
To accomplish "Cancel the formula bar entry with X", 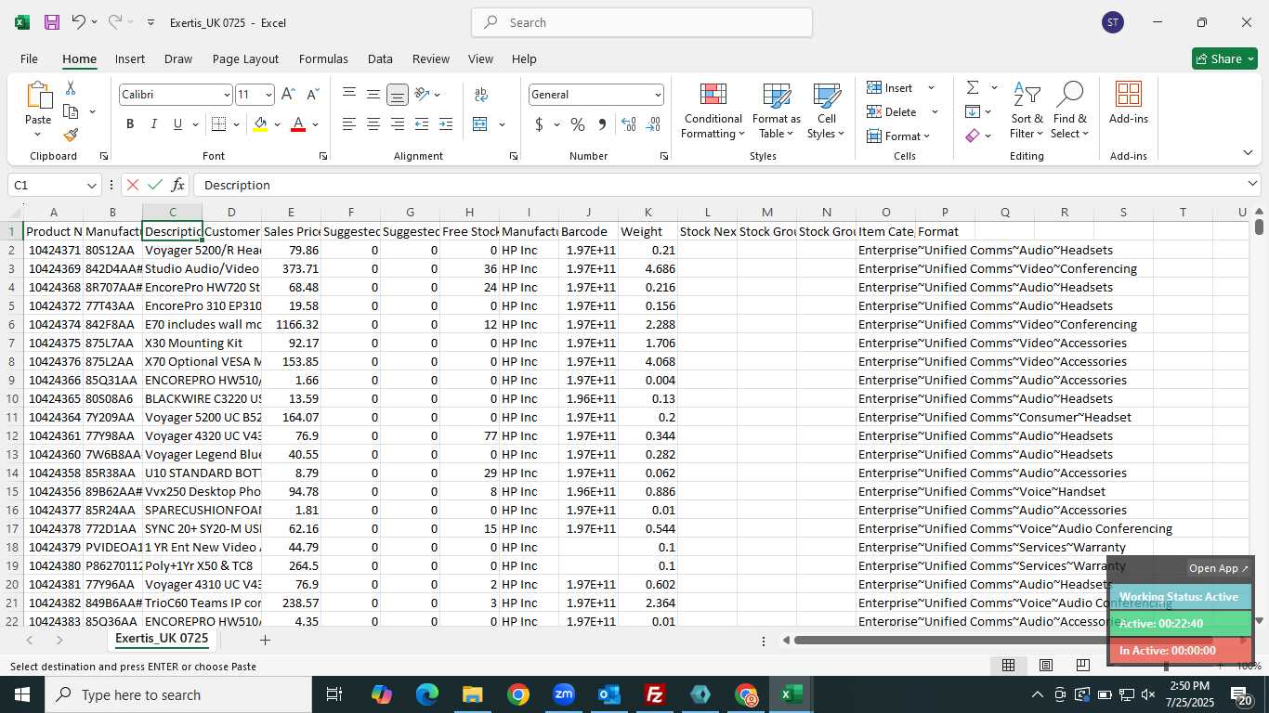I will pos(132,185).
